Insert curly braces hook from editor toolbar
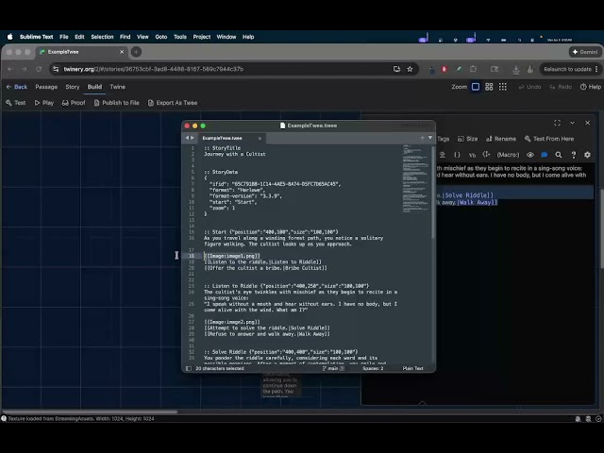The width and height of the screenshot is (604, 453). [457, 155]
